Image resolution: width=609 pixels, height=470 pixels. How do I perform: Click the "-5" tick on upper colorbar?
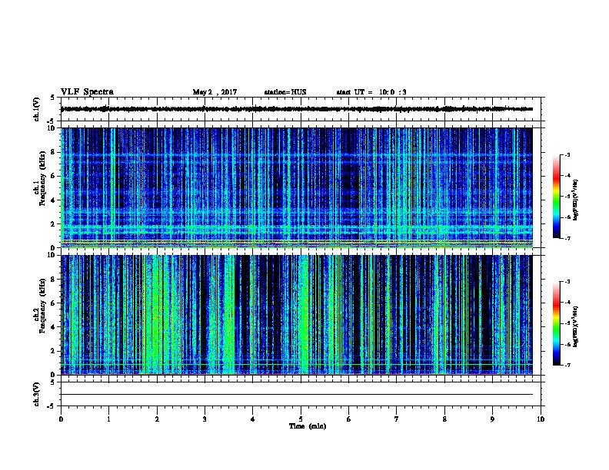tap(567, 197)
